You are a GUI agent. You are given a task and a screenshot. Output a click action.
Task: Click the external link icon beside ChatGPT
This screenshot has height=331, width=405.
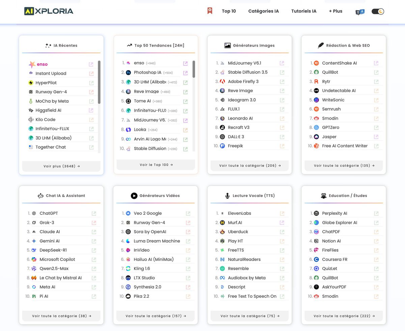point(94,213)
